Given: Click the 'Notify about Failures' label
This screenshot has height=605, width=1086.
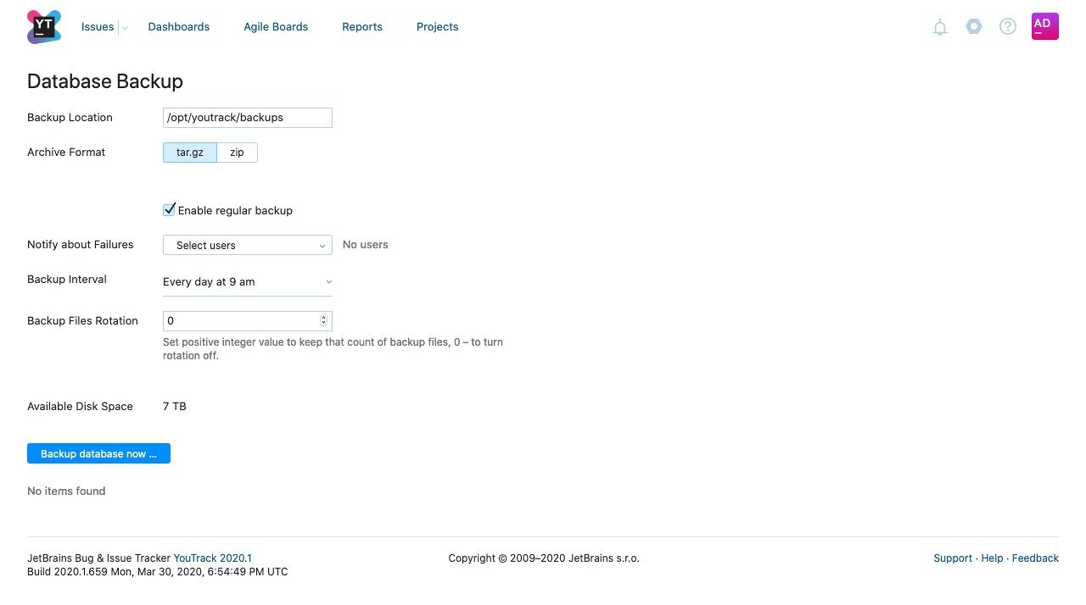Looking at the screenshot, I should [81, 245].
